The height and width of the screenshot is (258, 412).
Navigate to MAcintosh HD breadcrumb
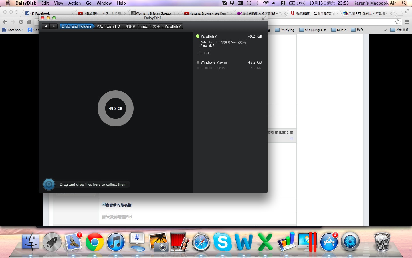(108, 26)
